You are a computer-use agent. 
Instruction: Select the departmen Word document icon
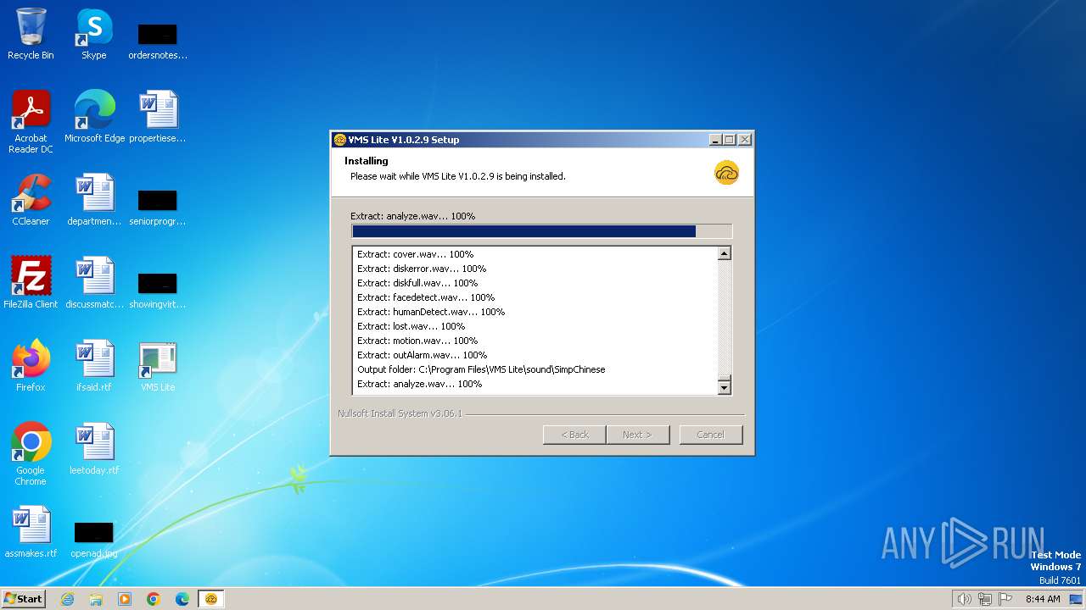[x=94, y=200]
